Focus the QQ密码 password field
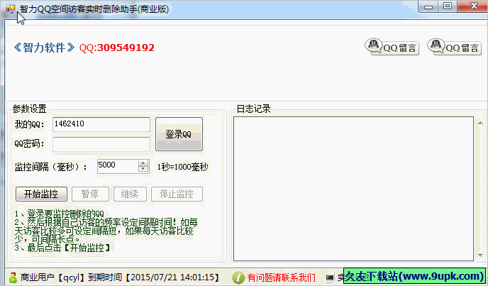The width and height of the screenshot is (488, 286). [x=101, y=144]
